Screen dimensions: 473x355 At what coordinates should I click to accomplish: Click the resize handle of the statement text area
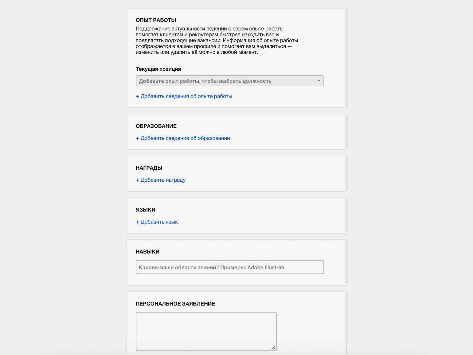click(273, 348)
